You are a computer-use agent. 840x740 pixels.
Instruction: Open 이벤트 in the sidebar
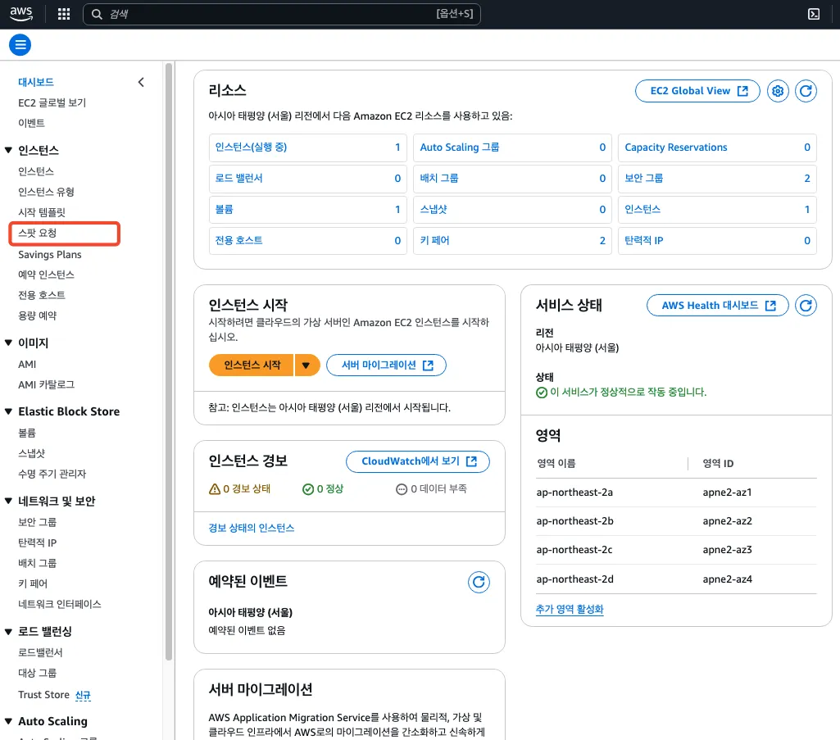tap(31, 123)
